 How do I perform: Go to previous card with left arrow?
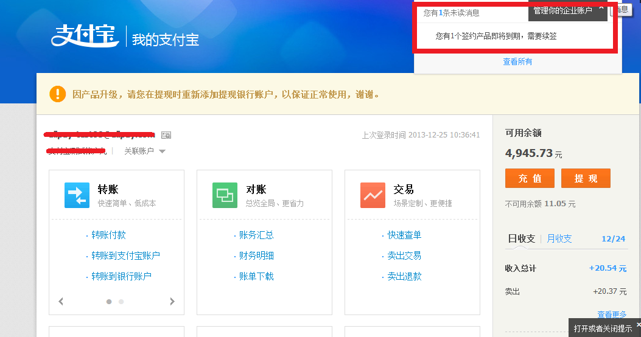pos(61,302)
